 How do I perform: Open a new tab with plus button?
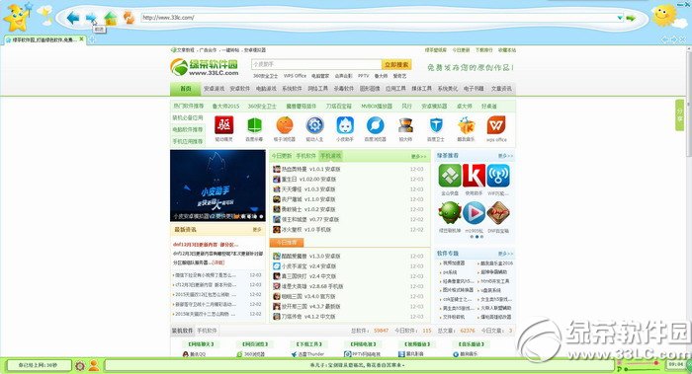pos(92,39)
